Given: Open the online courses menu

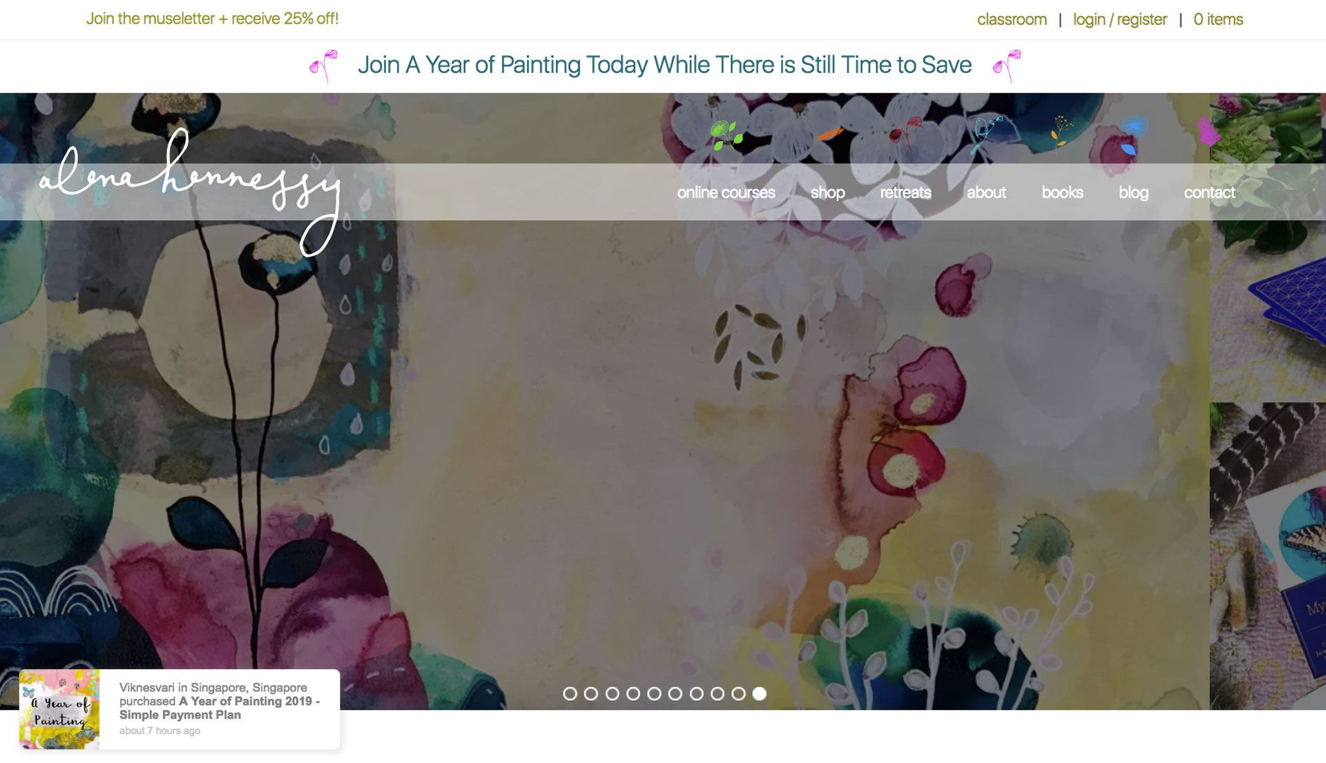Looking at the screenshot, I should coord(726,192).
